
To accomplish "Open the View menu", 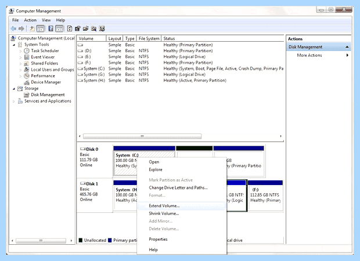I will tap(46, 20).
